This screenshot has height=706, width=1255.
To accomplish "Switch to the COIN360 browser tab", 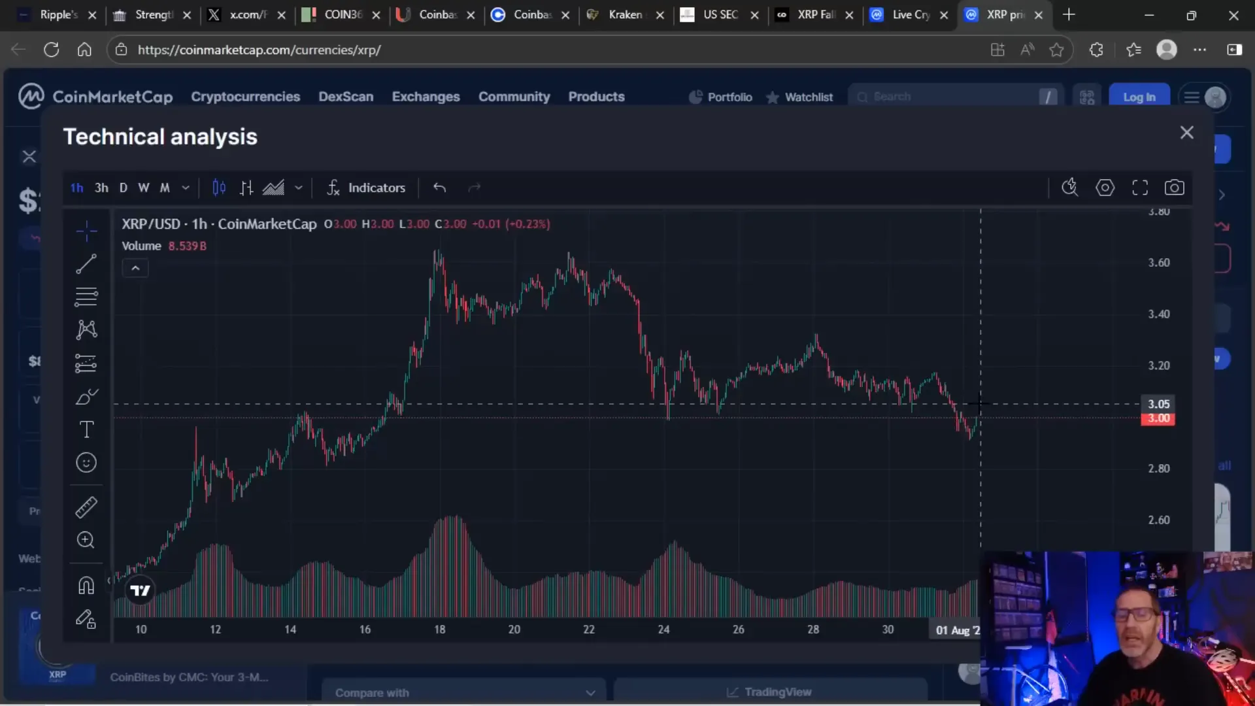I will point(341,14).
